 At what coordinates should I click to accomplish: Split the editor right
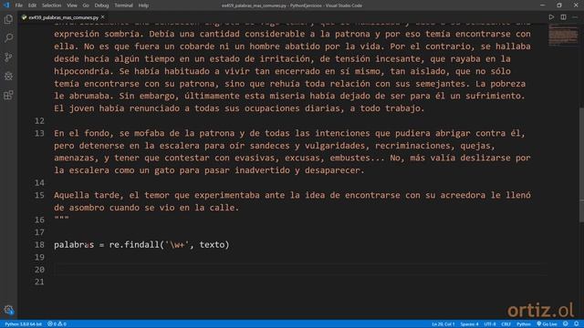(x=563, y=17)
